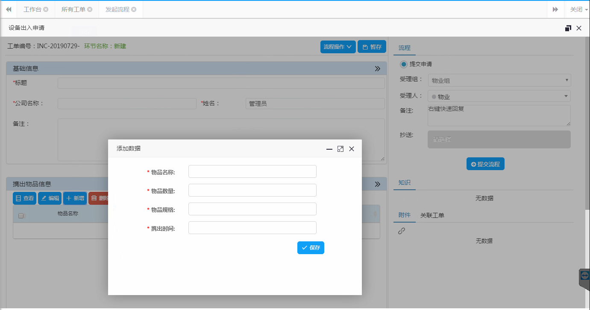Click the TeamViewer side panel icon
Screen dimensions: 590x310
click(585, 276)
